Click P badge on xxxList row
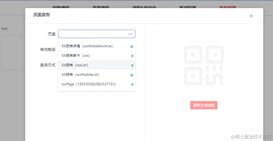The height and width of the screenshot is (141, 273). click(132, 66)
